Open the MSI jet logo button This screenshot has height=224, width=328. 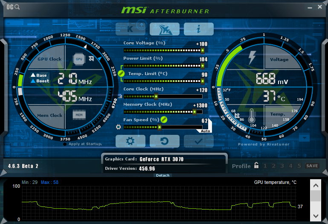164,29
